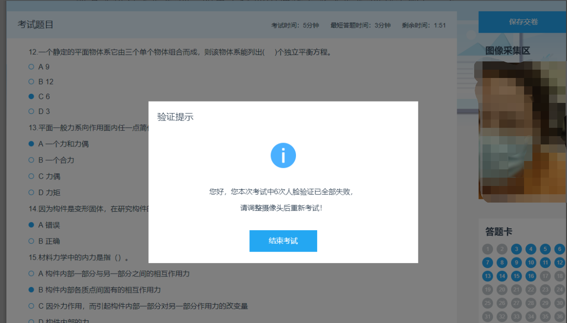Open question 36 from the answer card
Screen dimensions: 567x323
coord(560,317)
